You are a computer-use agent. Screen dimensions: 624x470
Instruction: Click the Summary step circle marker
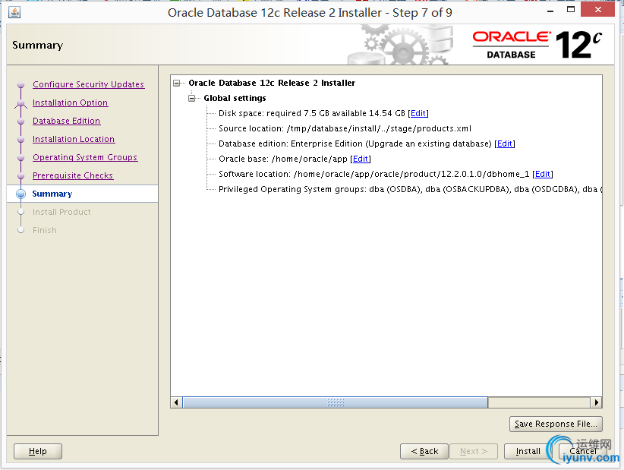[21, 194]
